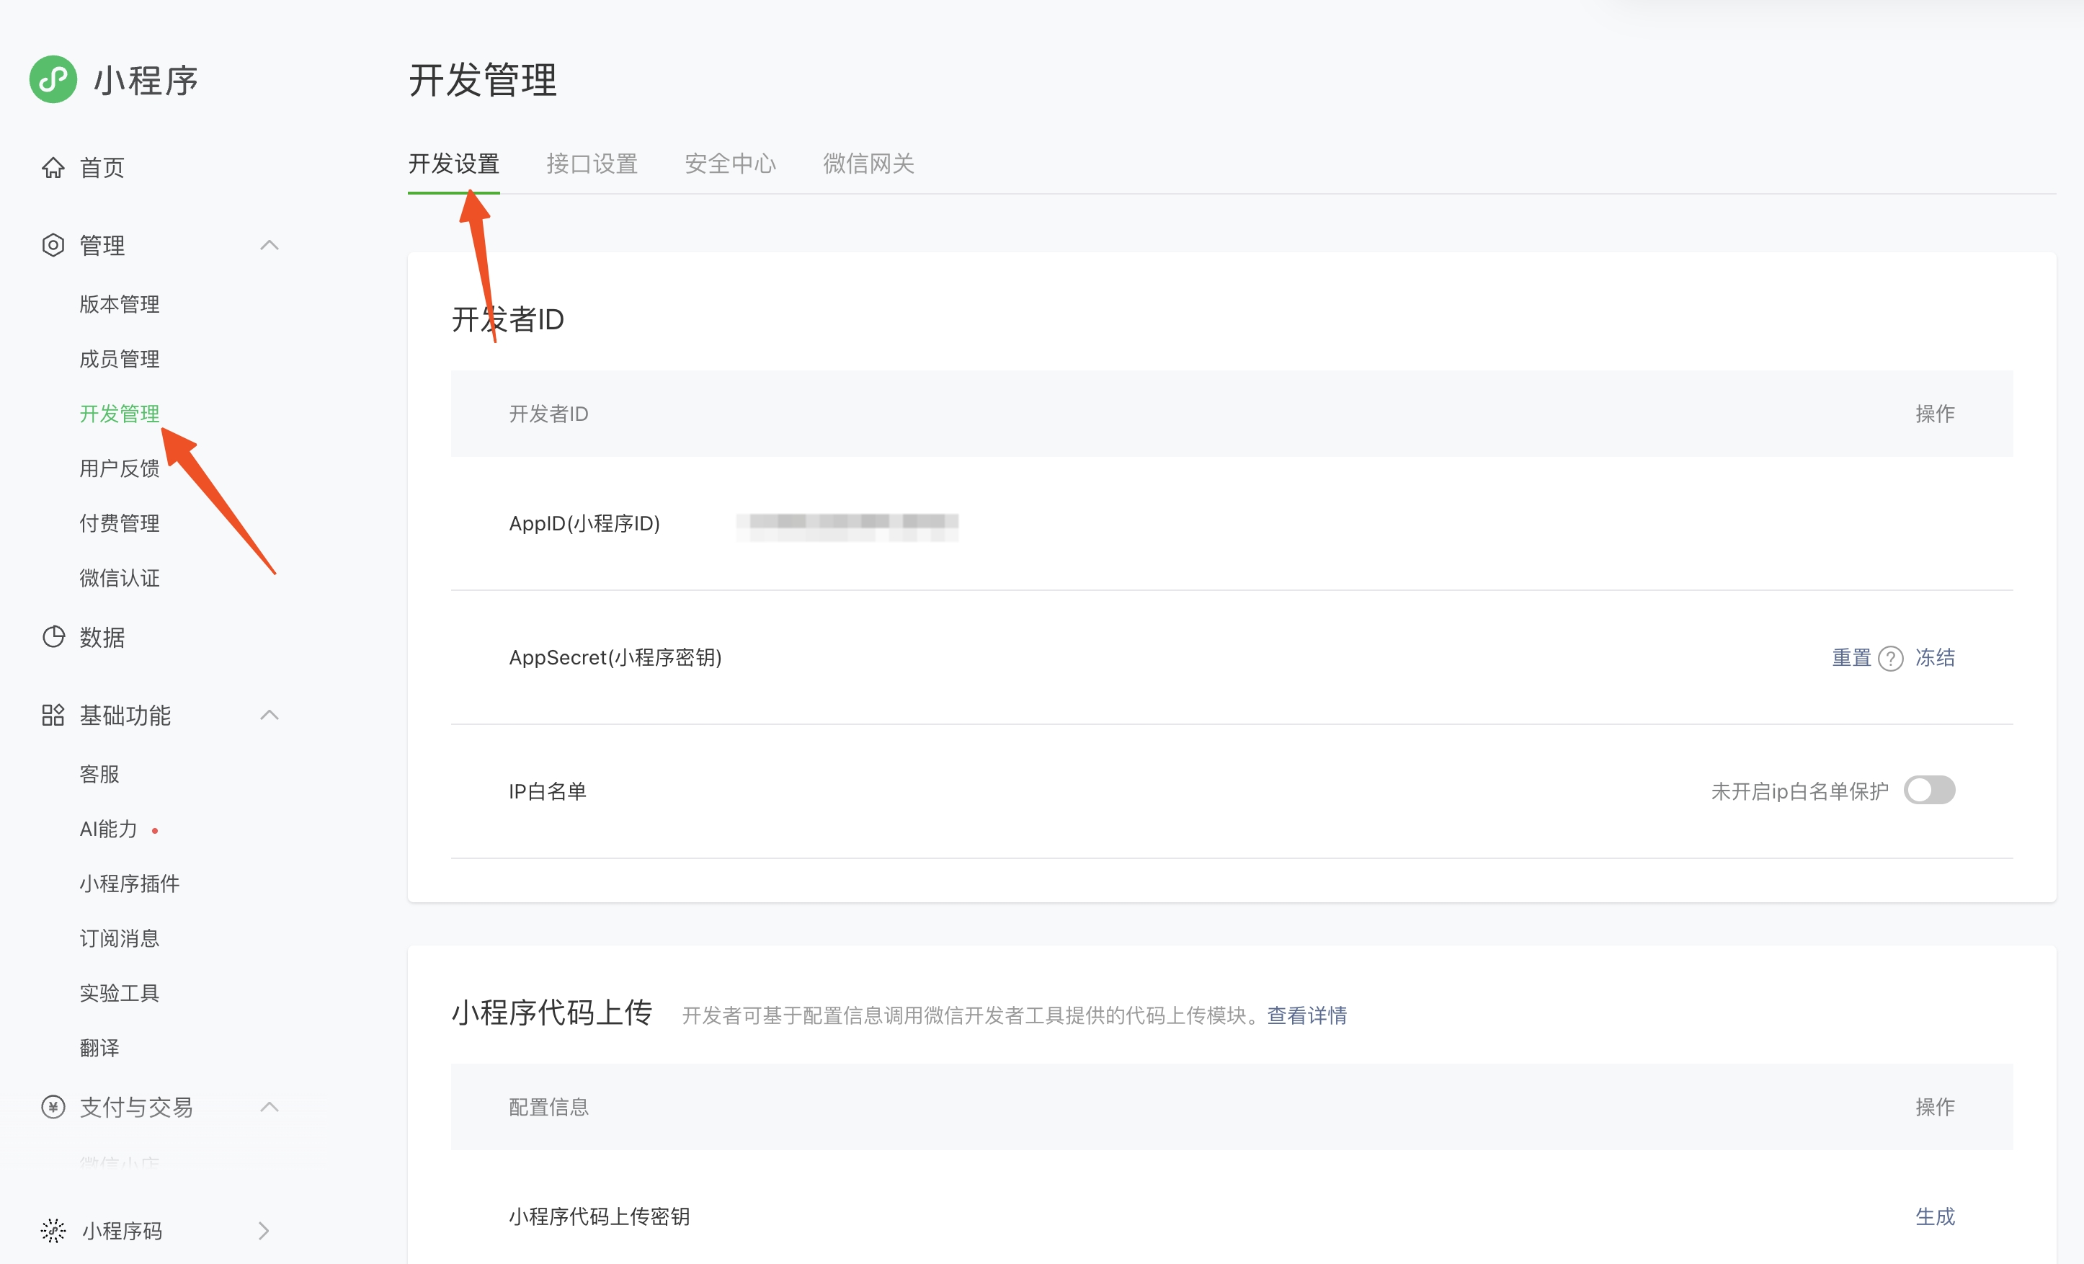Open the 微信网关 tab
The height and width of the screenshot is (1264, 2084).
[x=868, y=164]
